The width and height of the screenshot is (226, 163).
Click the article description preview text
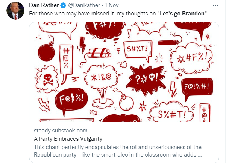[x=118, y=151]
